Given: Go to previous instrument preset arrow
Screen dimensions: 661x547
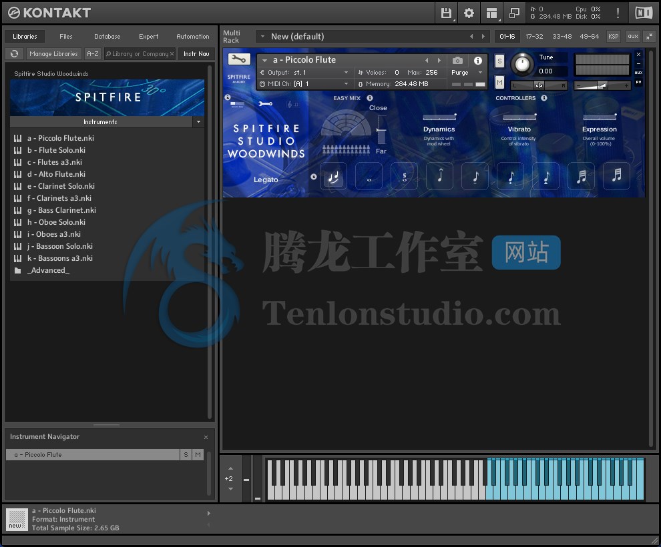Looking at the screenshot, I should coord(427,60).
